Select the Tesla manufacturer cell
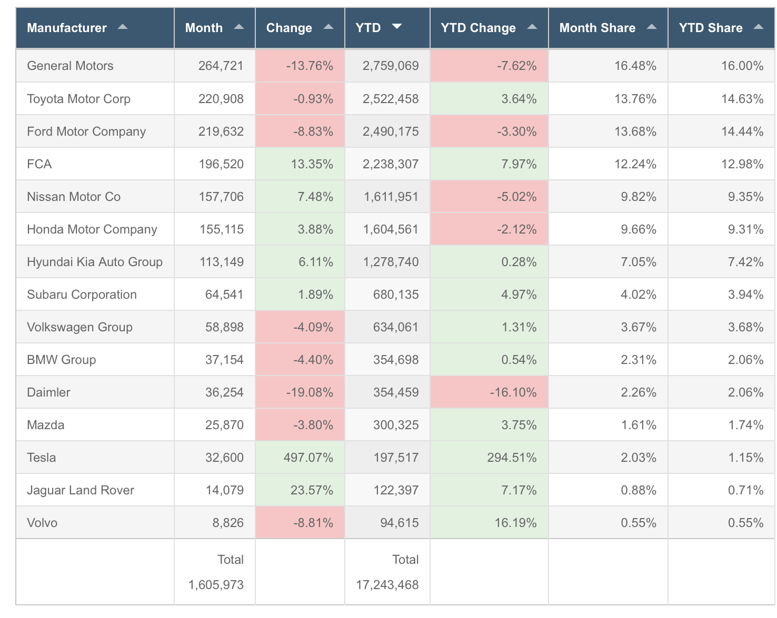 click(95, 457)
